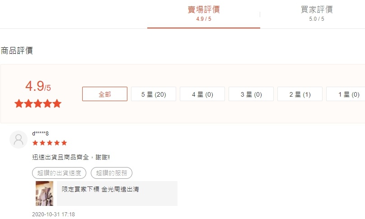Filter reviews by 5 星 (20)

[x=154, y=94]
